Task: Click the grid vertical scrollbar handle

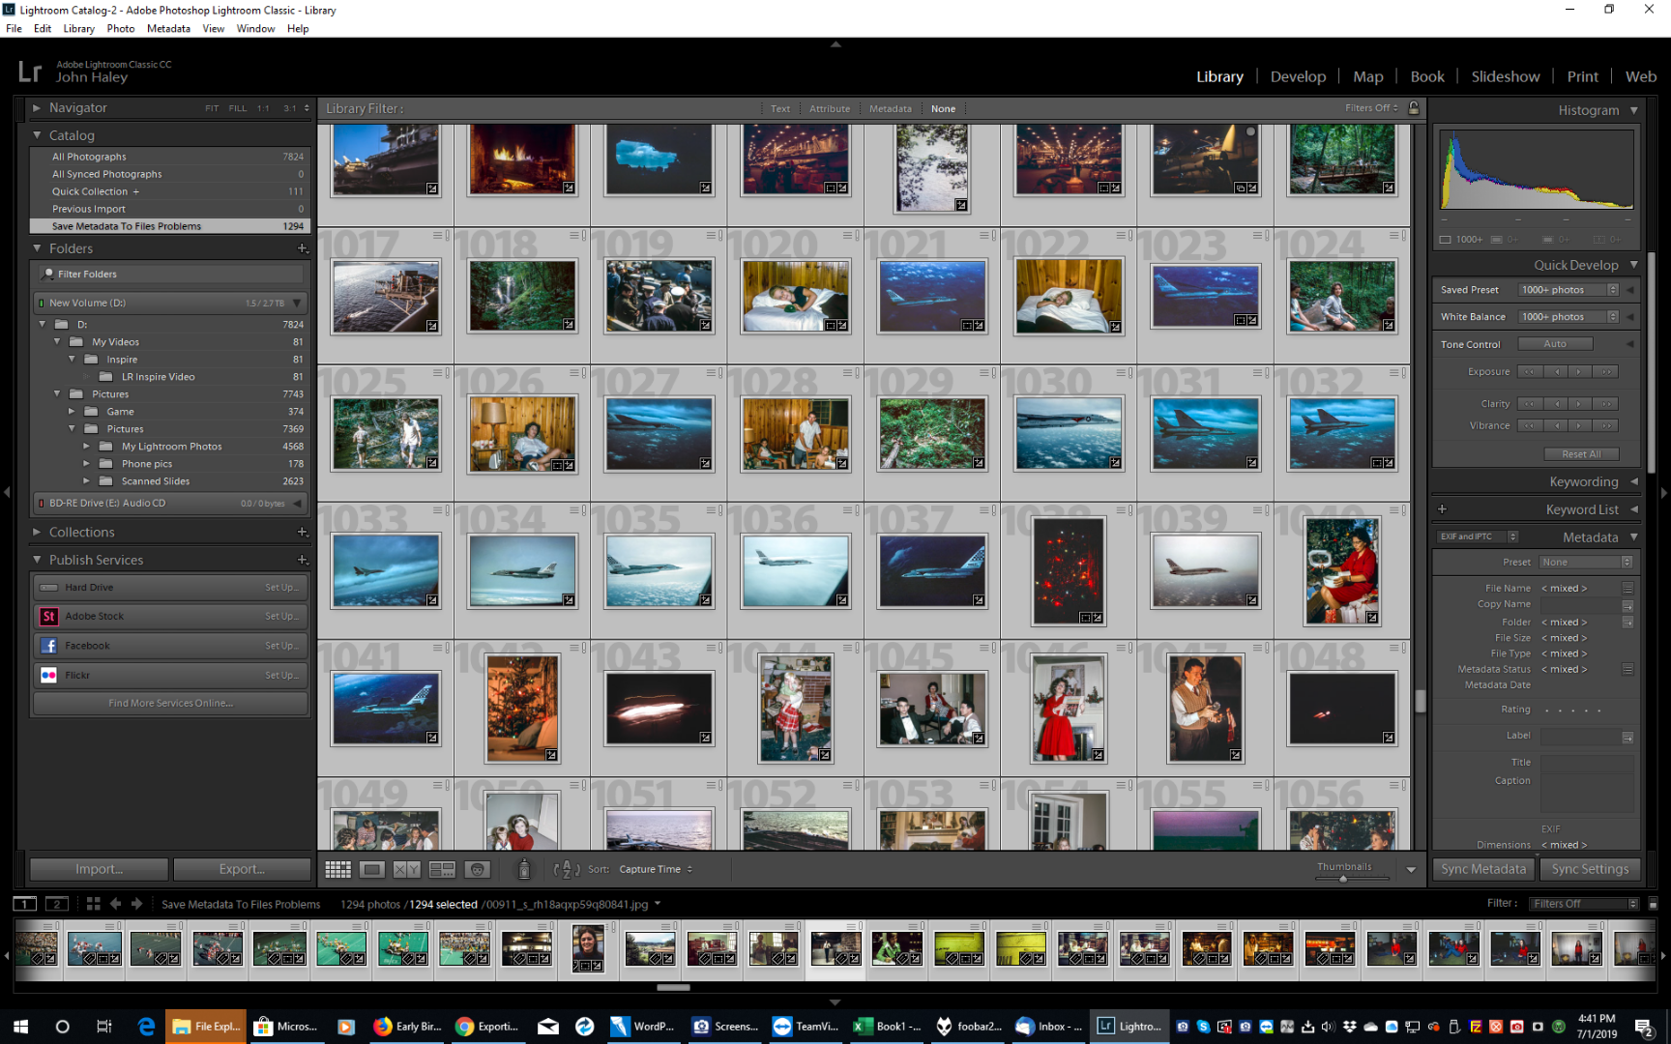Action: pos(1420,701)
